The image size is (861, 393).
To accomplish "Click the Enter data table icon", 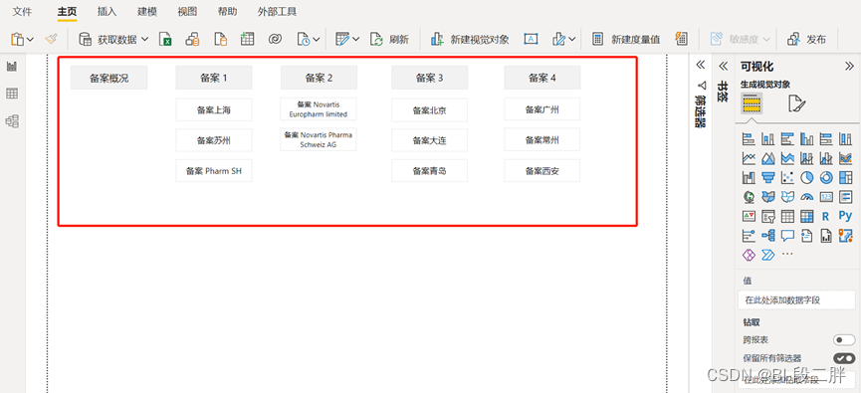I will [247, 39].
